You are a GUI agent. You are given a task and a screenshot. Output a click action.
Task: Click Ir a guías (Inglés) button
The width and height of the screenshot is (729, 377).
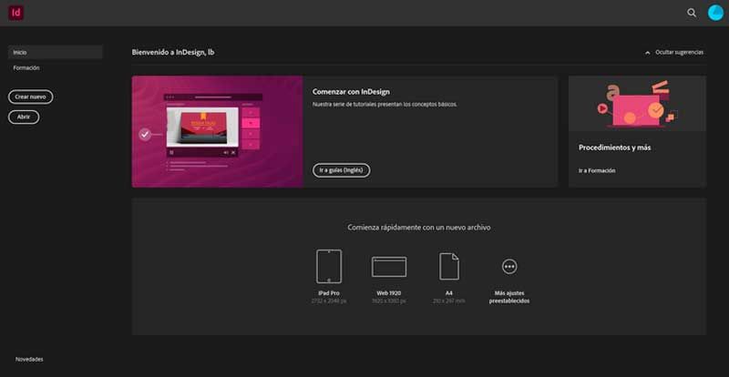[x=341, y=170]
